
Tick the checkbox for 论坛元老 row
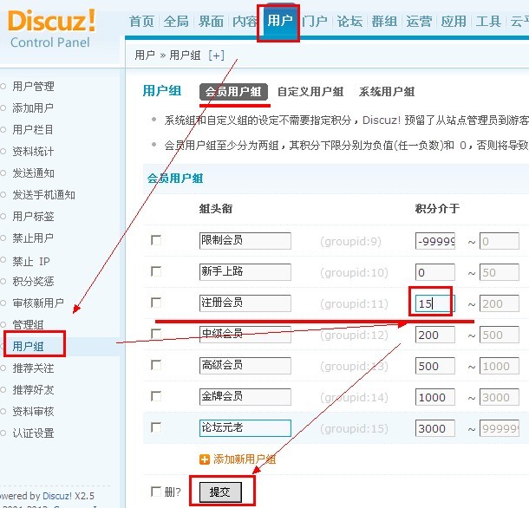click(x=156, y=427)
